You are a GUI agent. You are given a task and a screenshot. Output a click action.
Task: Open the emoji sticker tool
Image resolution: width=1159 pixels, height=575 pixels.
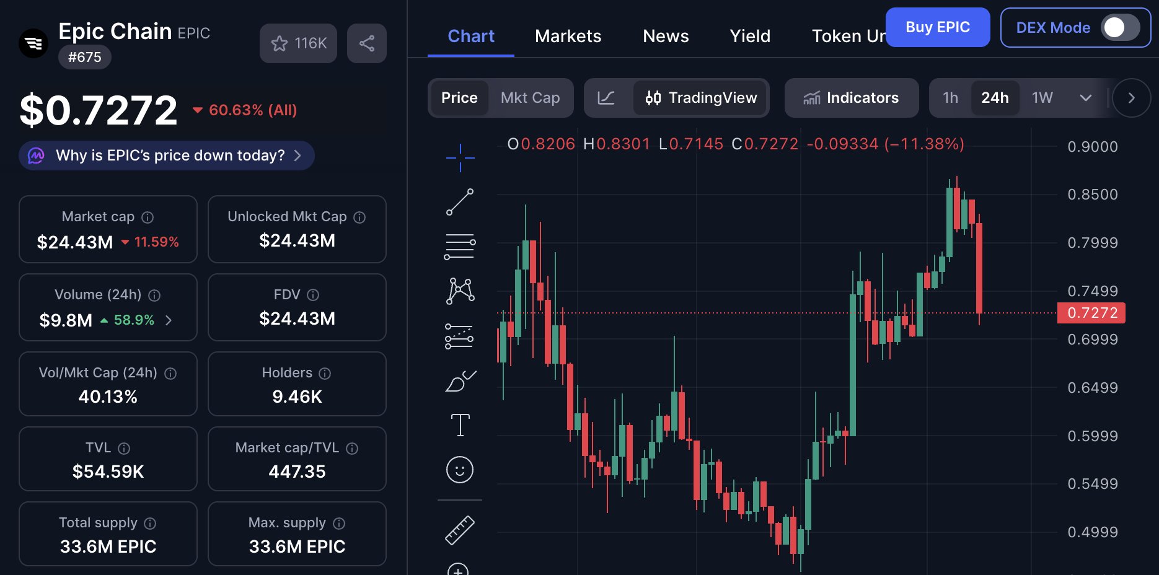pyautogui.click(x=460, y=470)
